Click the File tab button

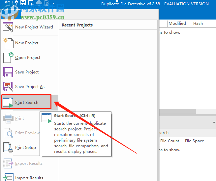pos(11,14)
